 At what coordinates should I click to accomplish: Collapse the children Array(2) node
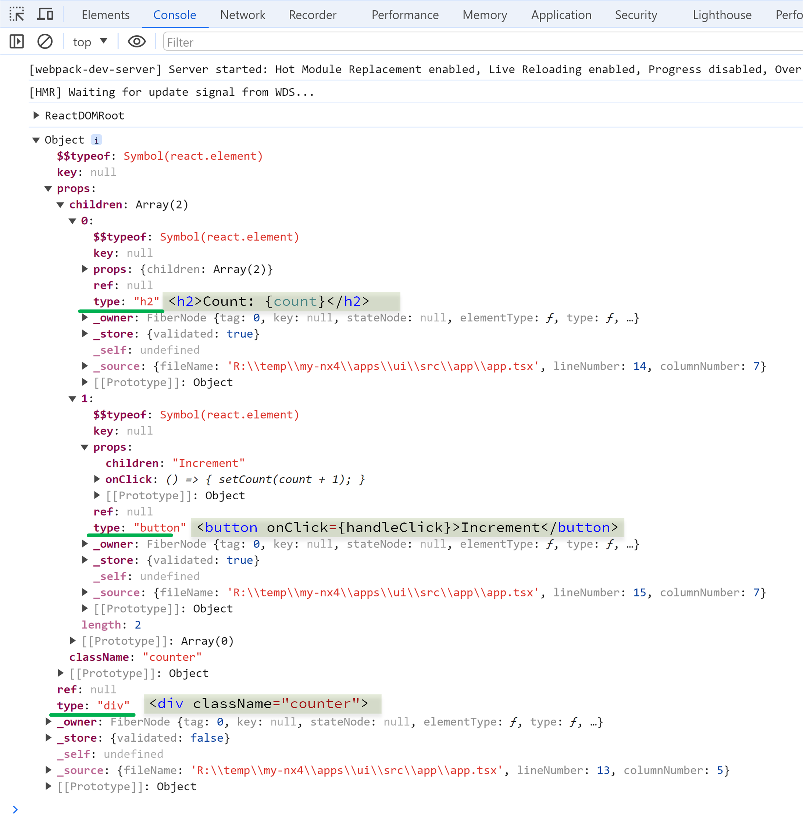(x=61, y=204)
